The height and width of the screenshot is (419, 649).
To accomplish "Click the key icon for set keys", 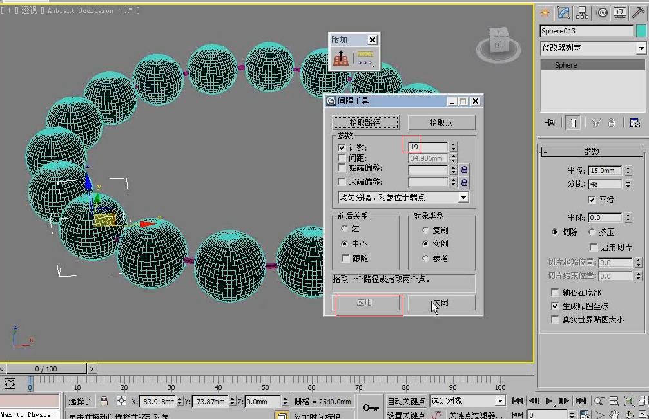I will pos(371,408).
